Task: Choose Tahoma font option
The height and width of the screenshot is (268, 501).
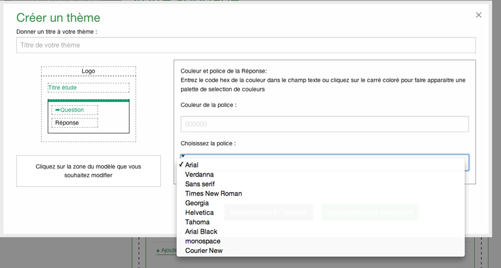Action: point(197,222)
